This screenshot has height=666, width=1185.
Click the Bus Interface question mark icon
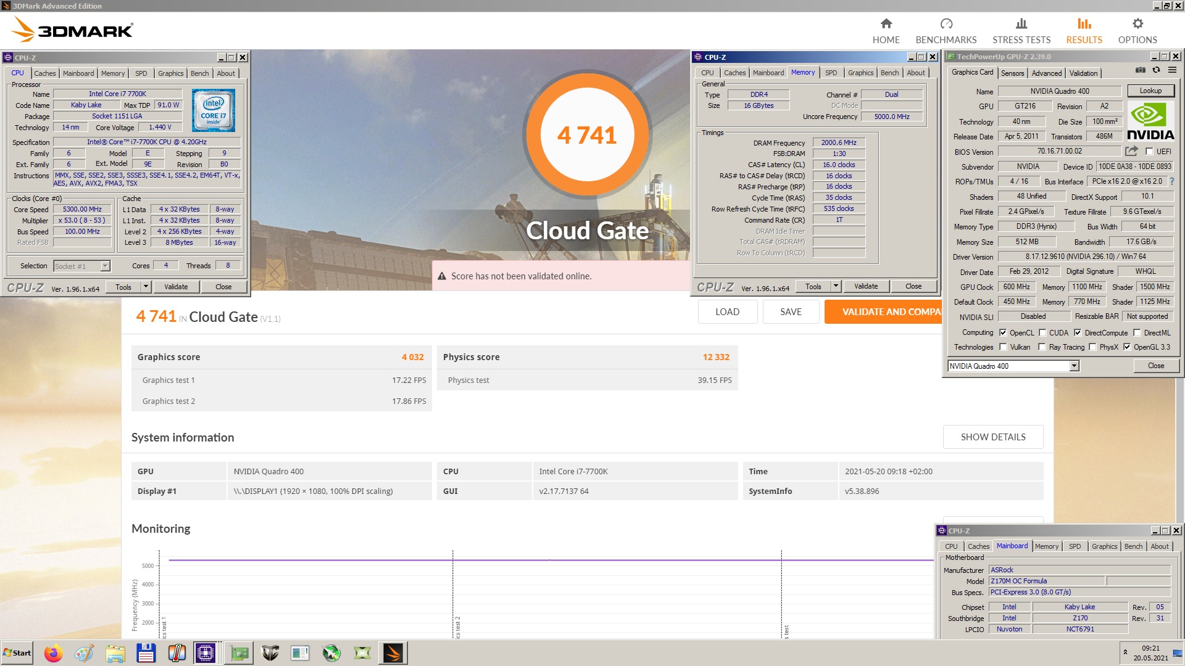click(1172, 181)
